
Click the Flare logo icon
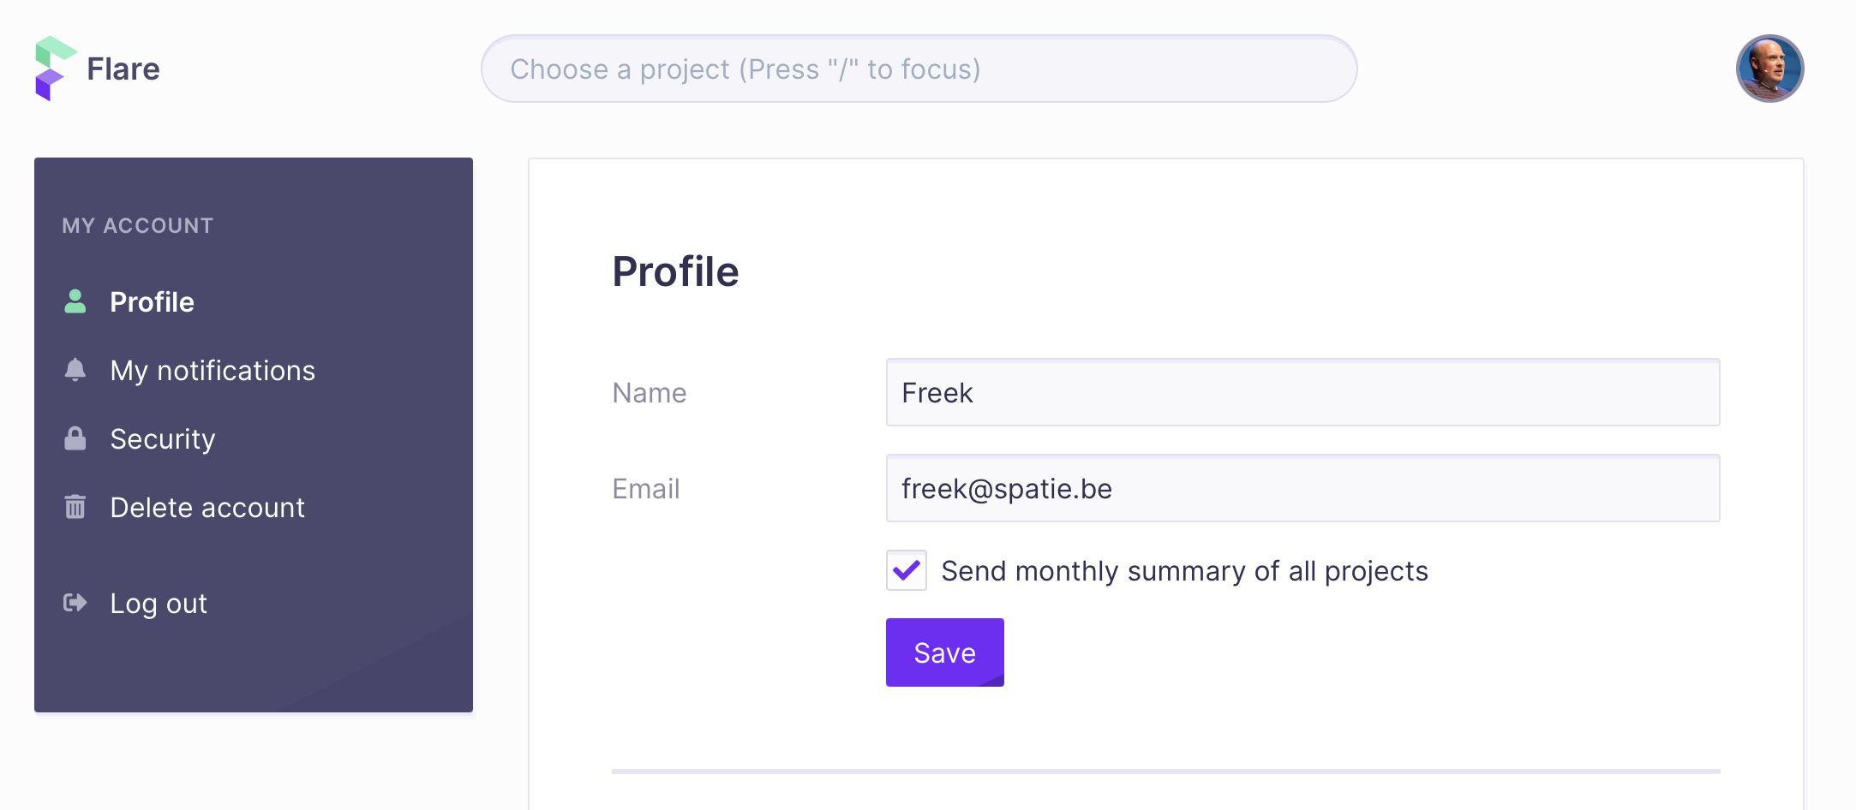pyautogui.click(x=56, y=68)
